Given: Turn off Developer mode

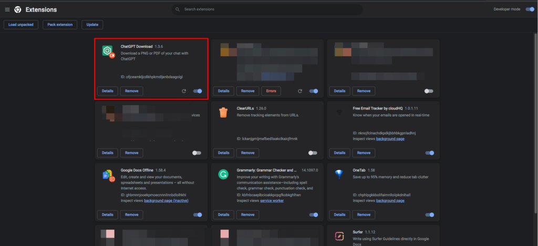Looking at the screenshot, I should point(530,9).
